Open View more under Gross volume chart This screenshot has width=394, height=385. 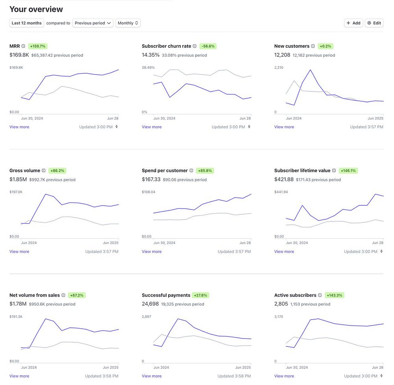click(19, 251)
